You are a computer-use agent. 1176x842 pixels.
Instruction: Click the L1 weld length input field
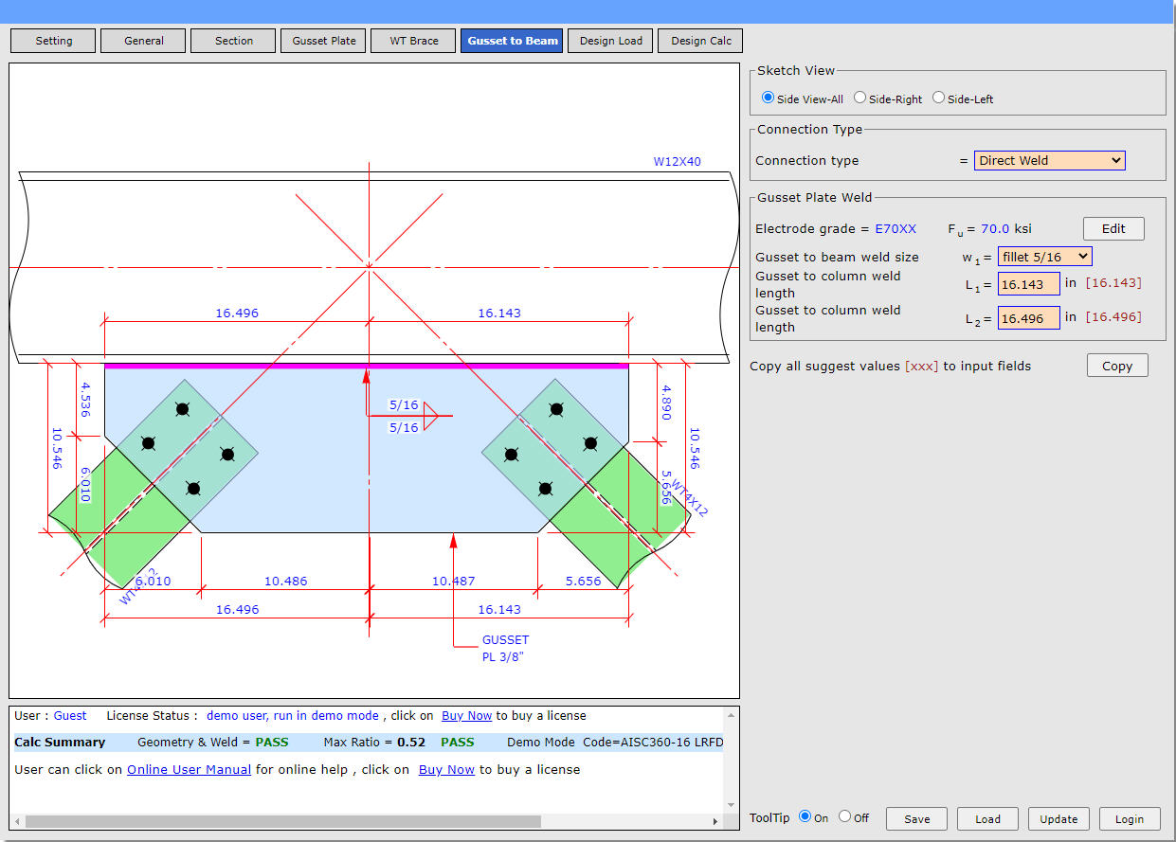pos(1028,284)
